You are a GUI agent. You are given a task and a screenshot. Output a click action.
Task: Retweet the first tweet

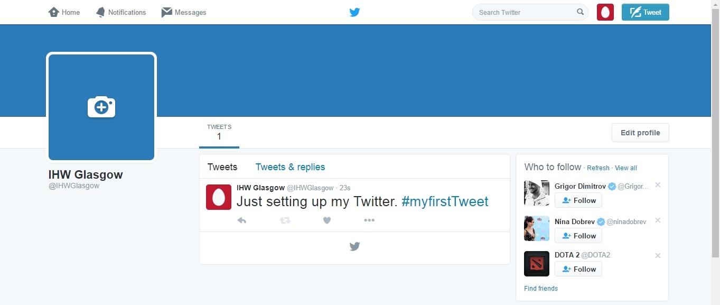[285, 220]
